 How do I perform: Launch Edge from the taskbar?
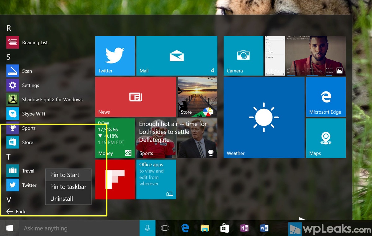[x=185, y=228]
